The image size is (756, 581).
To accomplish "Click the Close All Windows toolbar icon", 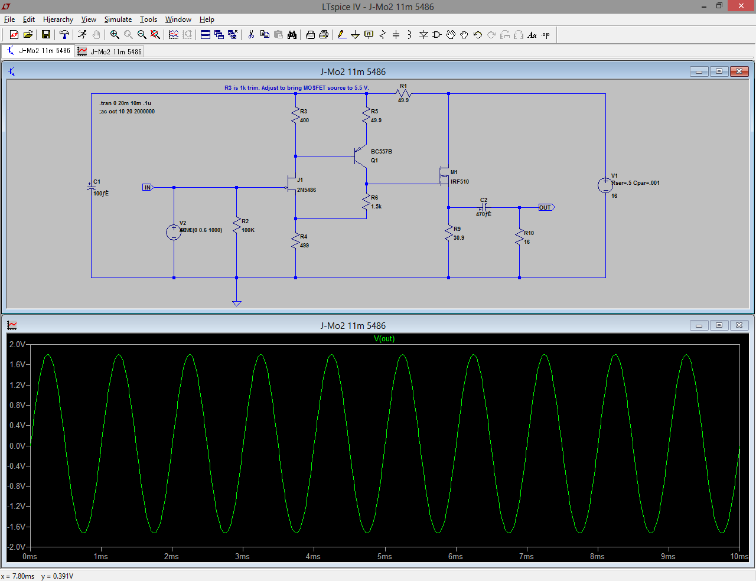I will tap(233, 35).
